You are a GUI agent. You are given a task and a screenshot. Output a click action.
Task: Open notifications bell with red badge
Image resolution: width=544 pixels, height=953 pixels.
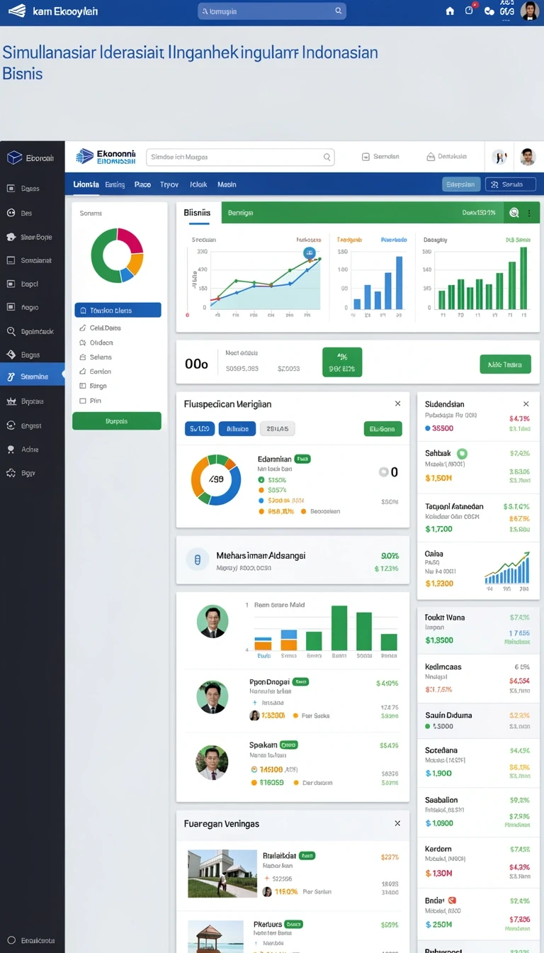470,10
